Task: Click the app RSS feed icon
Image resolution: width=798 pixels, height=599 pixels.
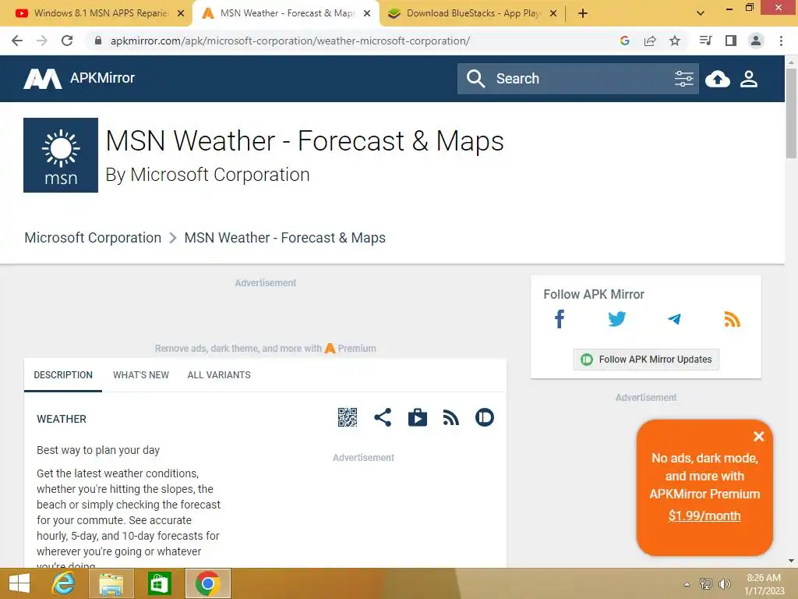Action: tap(451, 418)
